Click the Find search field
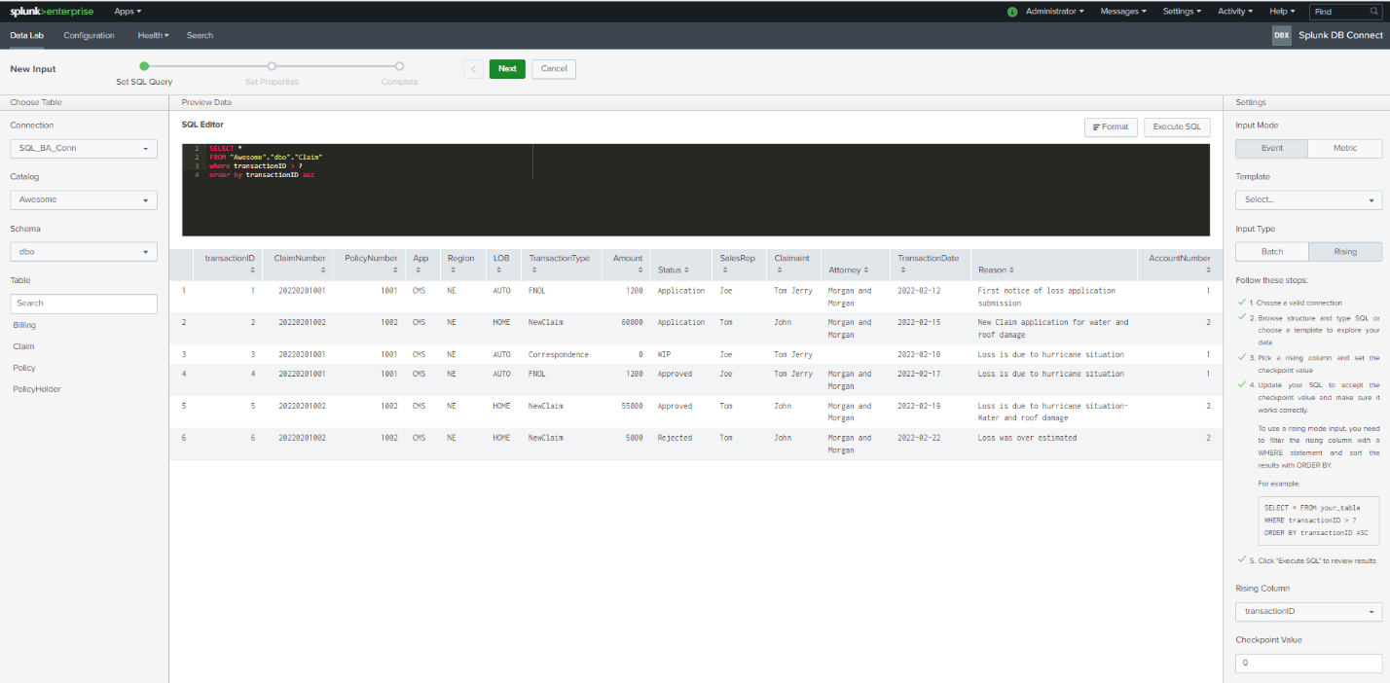Viewport: 1390px width, 683px height. [x=1347, y=12]
